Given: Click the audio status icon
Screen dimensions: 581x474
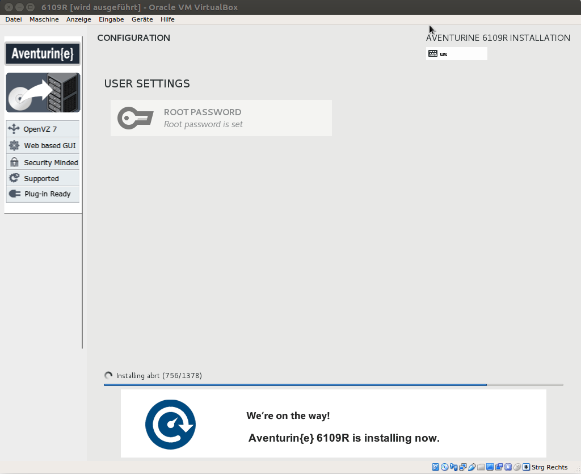Looking at the screenshot, I should (x=453, y=467).
